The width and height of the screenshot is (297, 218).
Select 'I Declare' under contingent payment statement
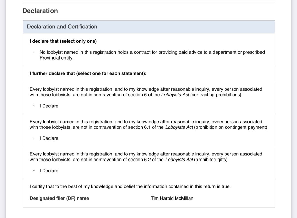coord(49,138)
